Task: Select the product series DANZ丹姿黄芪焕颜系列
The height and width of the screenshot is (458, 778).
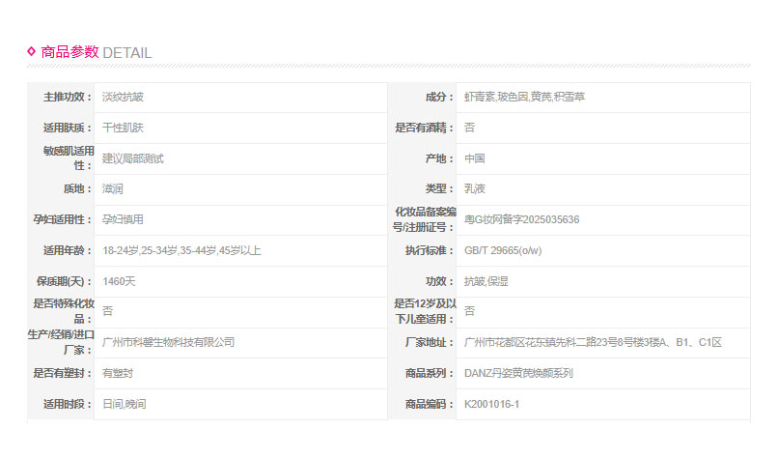Action: click(x=518, y=373)
